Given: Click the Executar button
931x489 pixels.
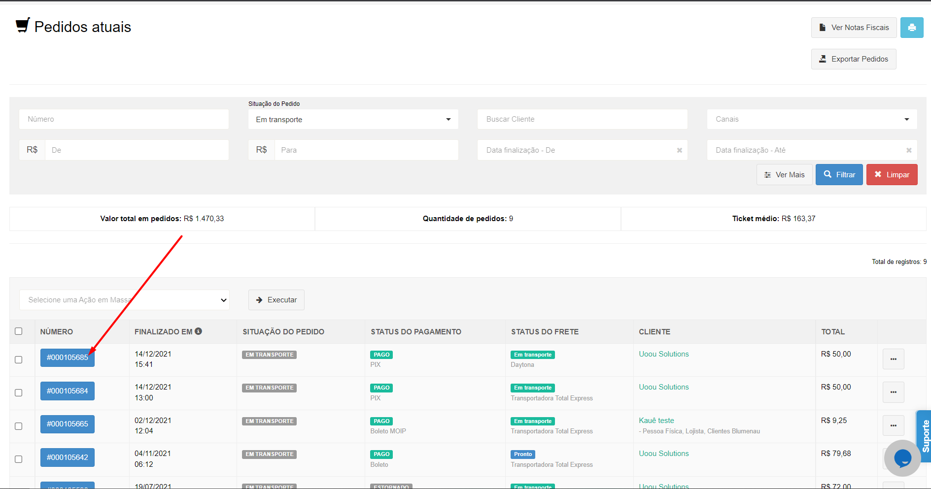Looking at the screenshot, I should click(x=276, y=300).
